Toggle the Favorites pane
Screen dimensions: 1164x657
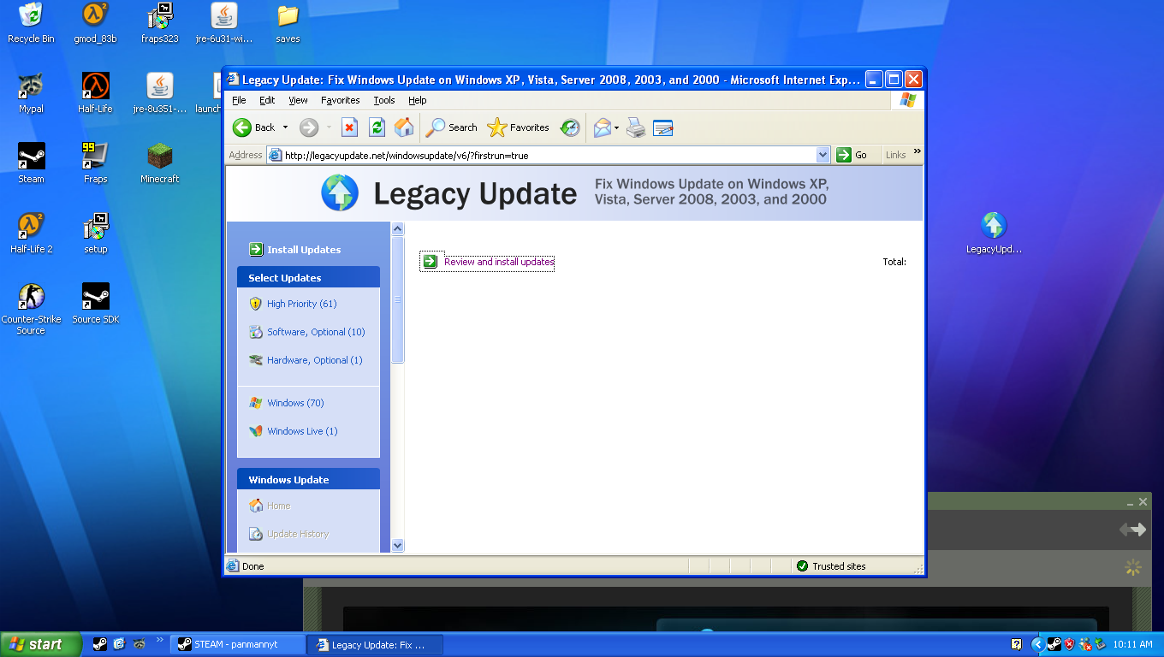(519, 127)
